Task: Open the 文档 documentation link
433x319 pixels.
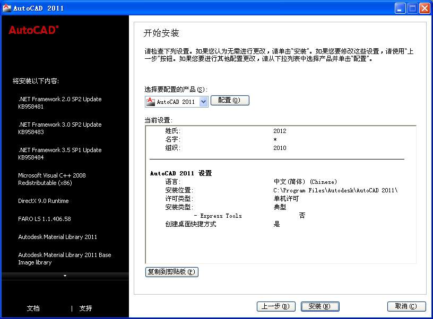Action: point(33,308)
